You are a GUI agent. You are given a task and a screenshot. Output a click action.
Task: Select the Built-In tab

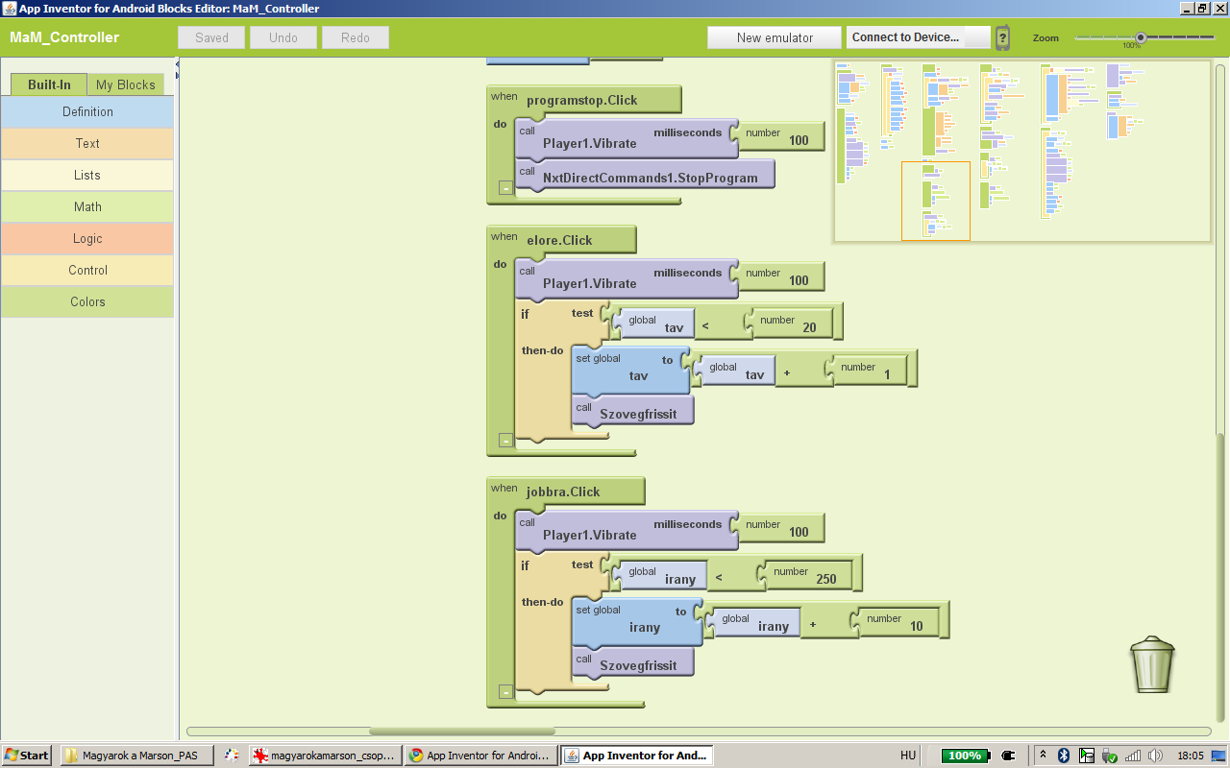click(x=49, y=84)
